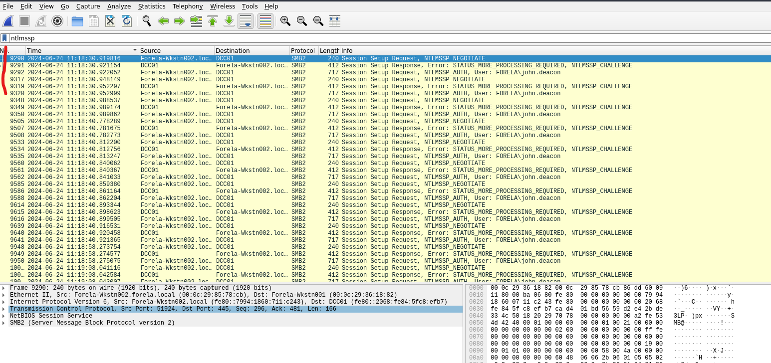Zoom in the packet text
Screen dimensions: 771x363
(x=285, y=21)
